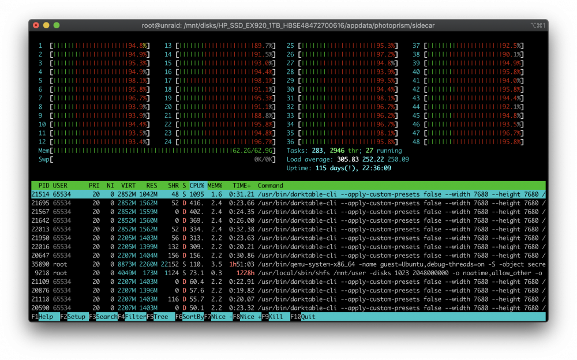577x360 pixels.
Task: Minimize the terminal window with yellow button
Action: coord(46,25)
